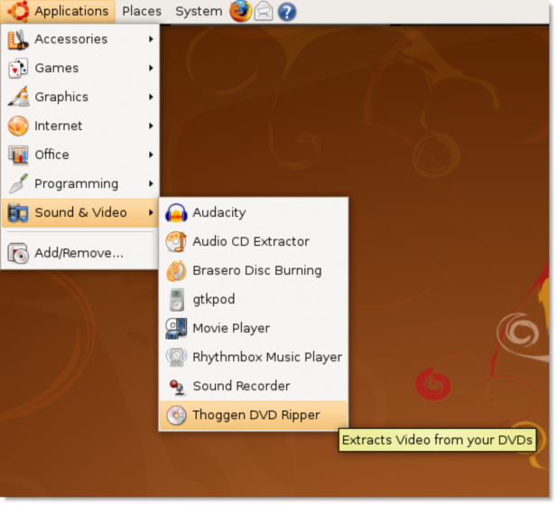Screen dimensions: 557x505
Task: Expand Graphics submenu arrow
Action: [x=151, y=97]
